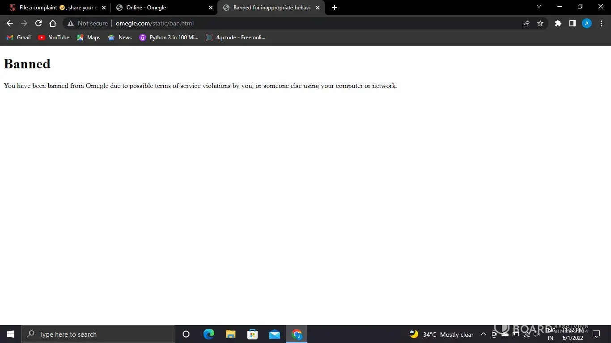
Task: Open Chrome three-dot menu
Action: click(601, 23)
